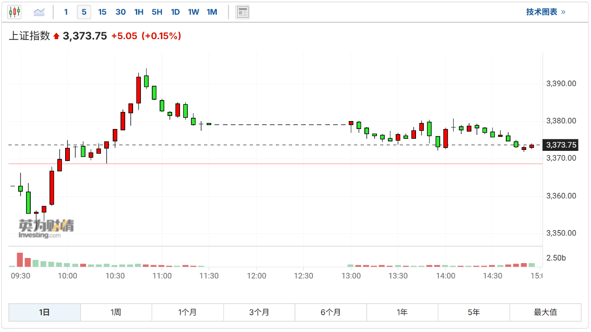591x332 pixels.
Task: Select the candlestick chart type icon
Action: (14, 12)
